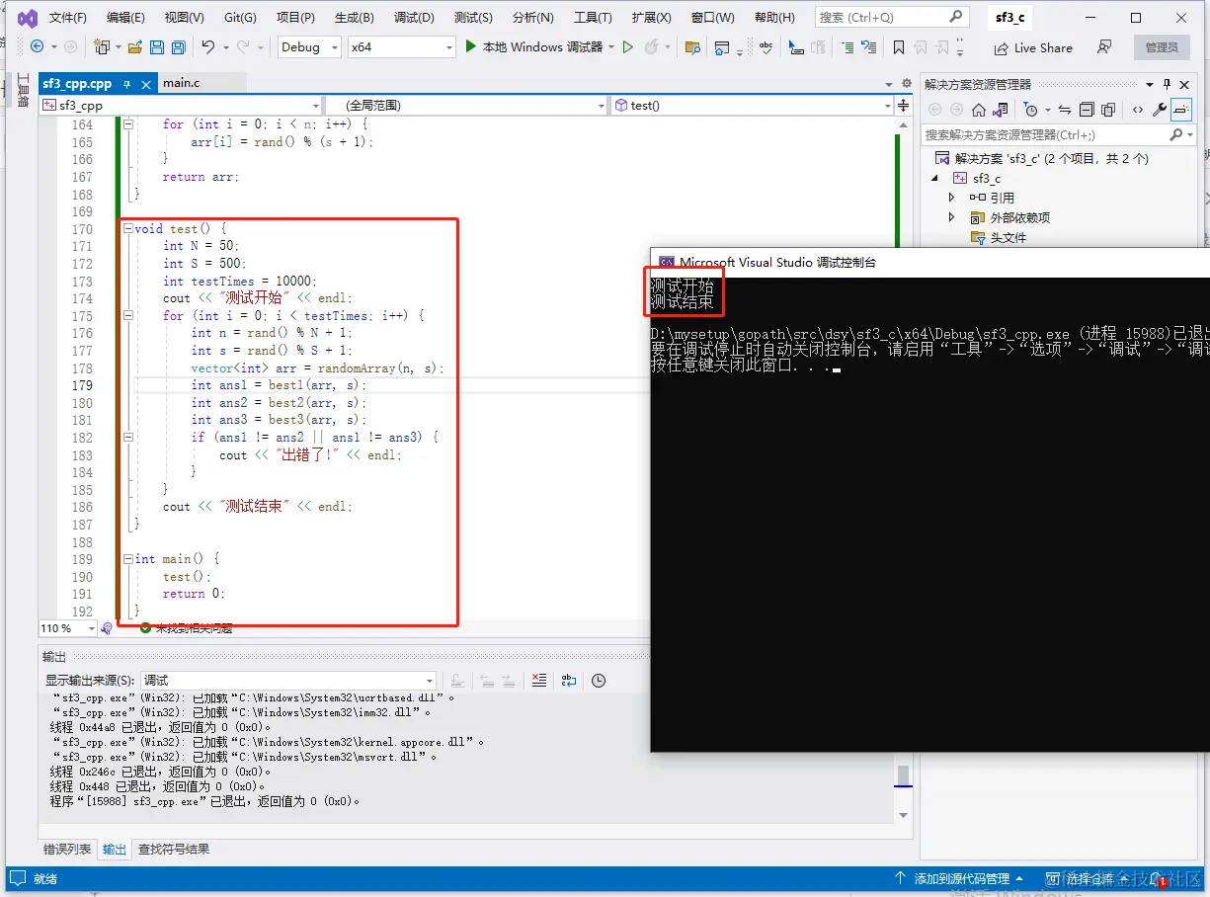
Task: Open the editor settings gear icon
Action: [x=907, y=84]
